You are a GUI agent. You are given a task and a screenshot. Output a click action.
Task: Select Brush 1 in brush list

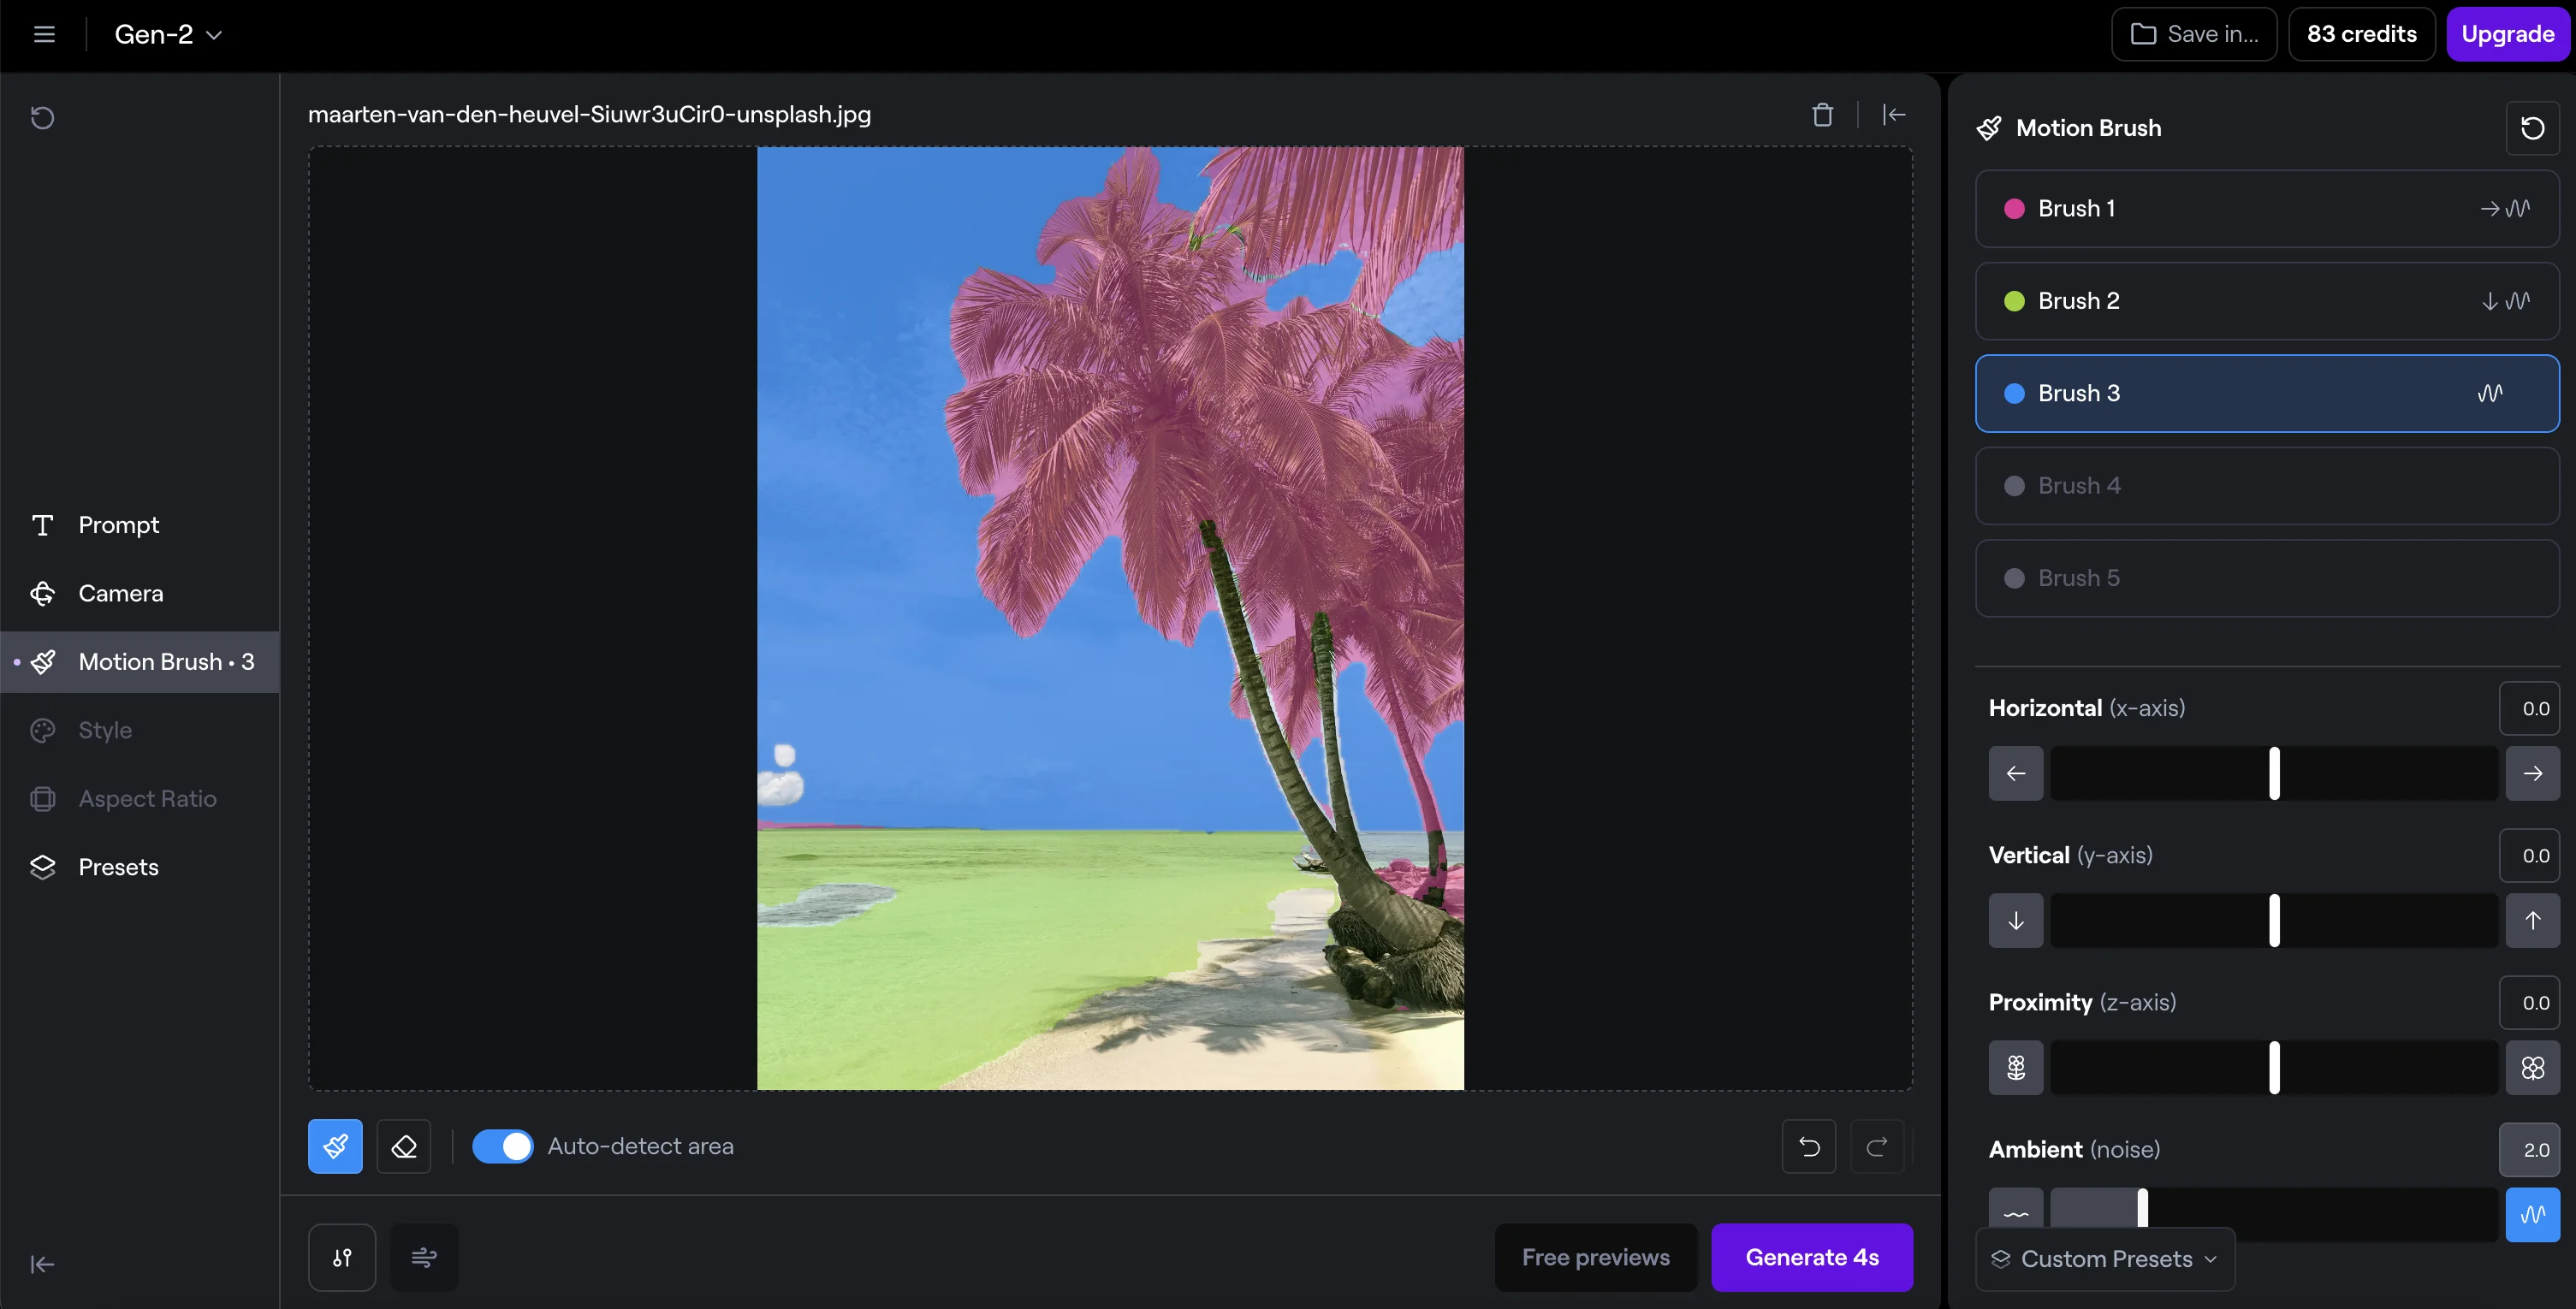tap(2266, 208)
